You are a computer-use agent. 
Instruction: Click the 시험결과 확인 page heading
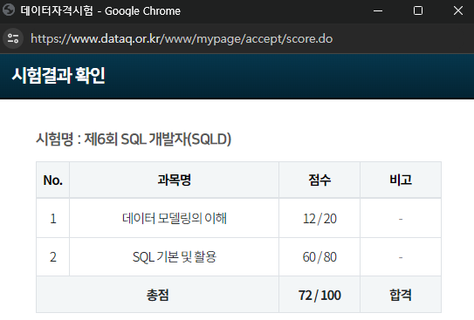coord(58,76)
